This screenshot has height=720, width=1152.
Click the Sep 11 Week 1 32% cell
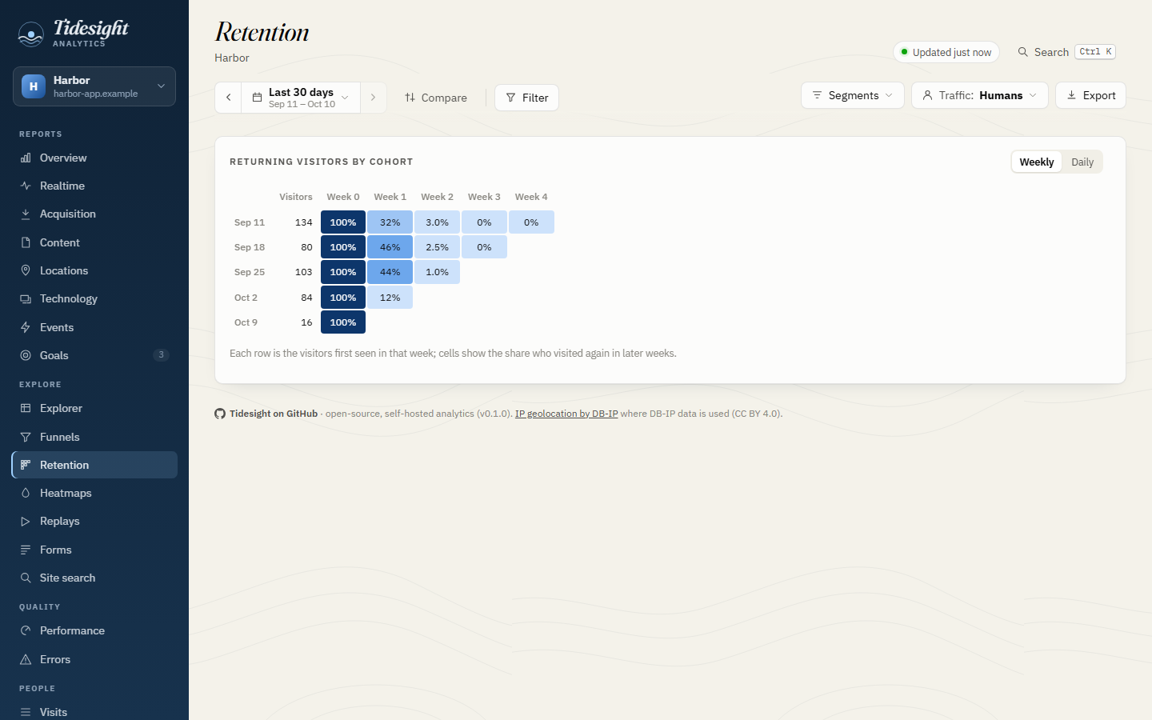click(x=390, y=222)
